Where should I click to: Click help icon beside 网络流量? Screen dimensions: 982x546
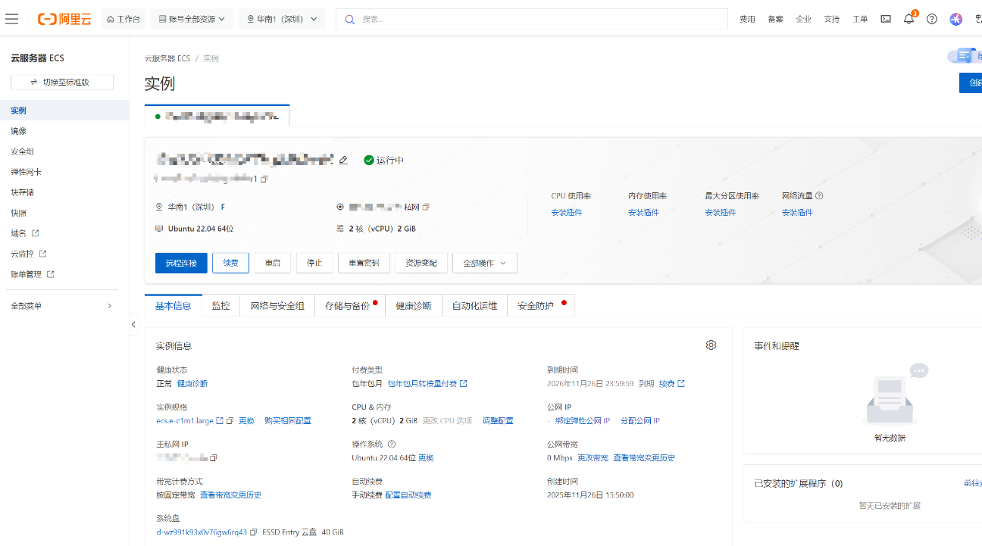tap(819, 196)
